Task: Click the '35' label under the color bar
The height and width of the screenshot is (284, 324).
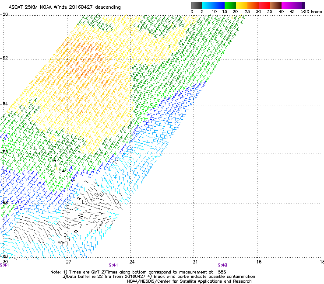Action: 270,11
